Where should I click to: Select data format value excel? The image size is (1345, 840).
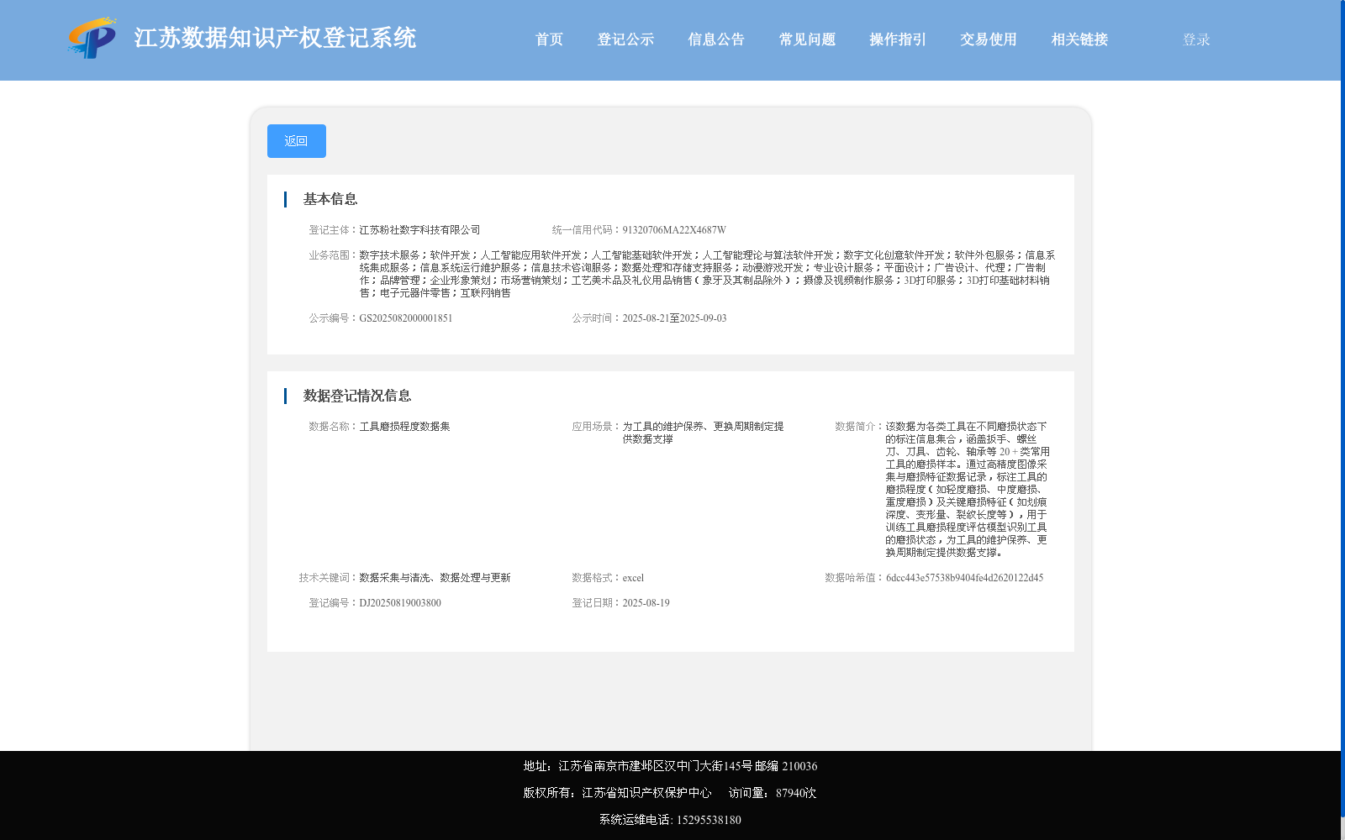(633, 578)
